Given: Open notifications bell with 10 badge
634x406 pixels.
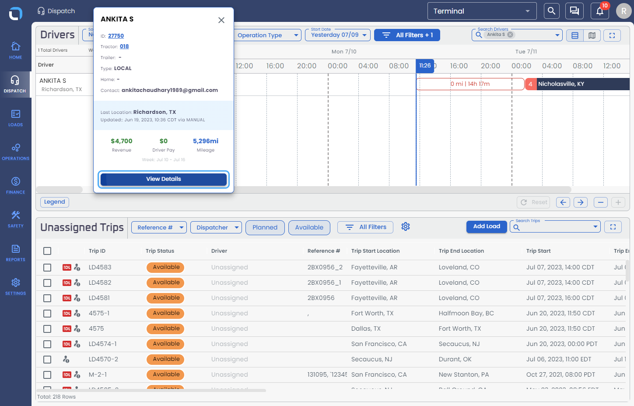Looking at the screenshot, I should click(600, 11).
